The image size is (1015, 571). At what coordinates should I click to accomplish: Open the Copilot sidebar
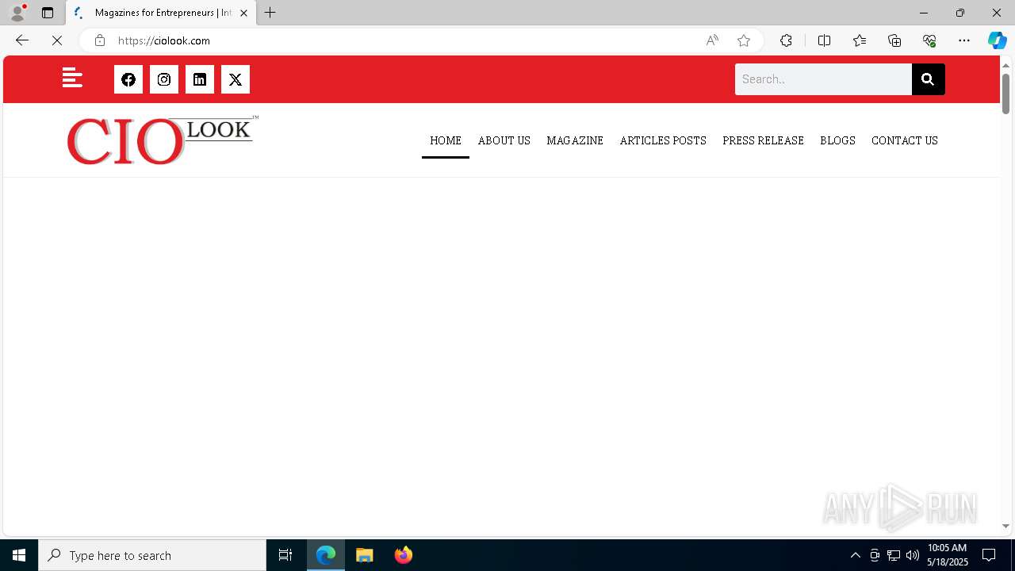(x=997, y=40)
